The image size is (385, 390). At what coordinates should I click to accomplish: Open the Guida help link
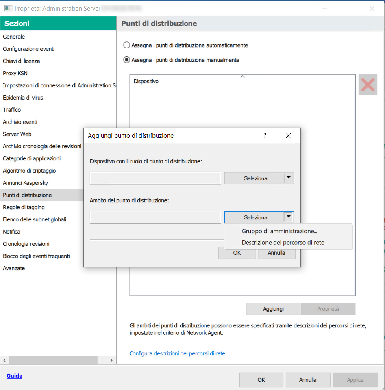tap(15, 376)
